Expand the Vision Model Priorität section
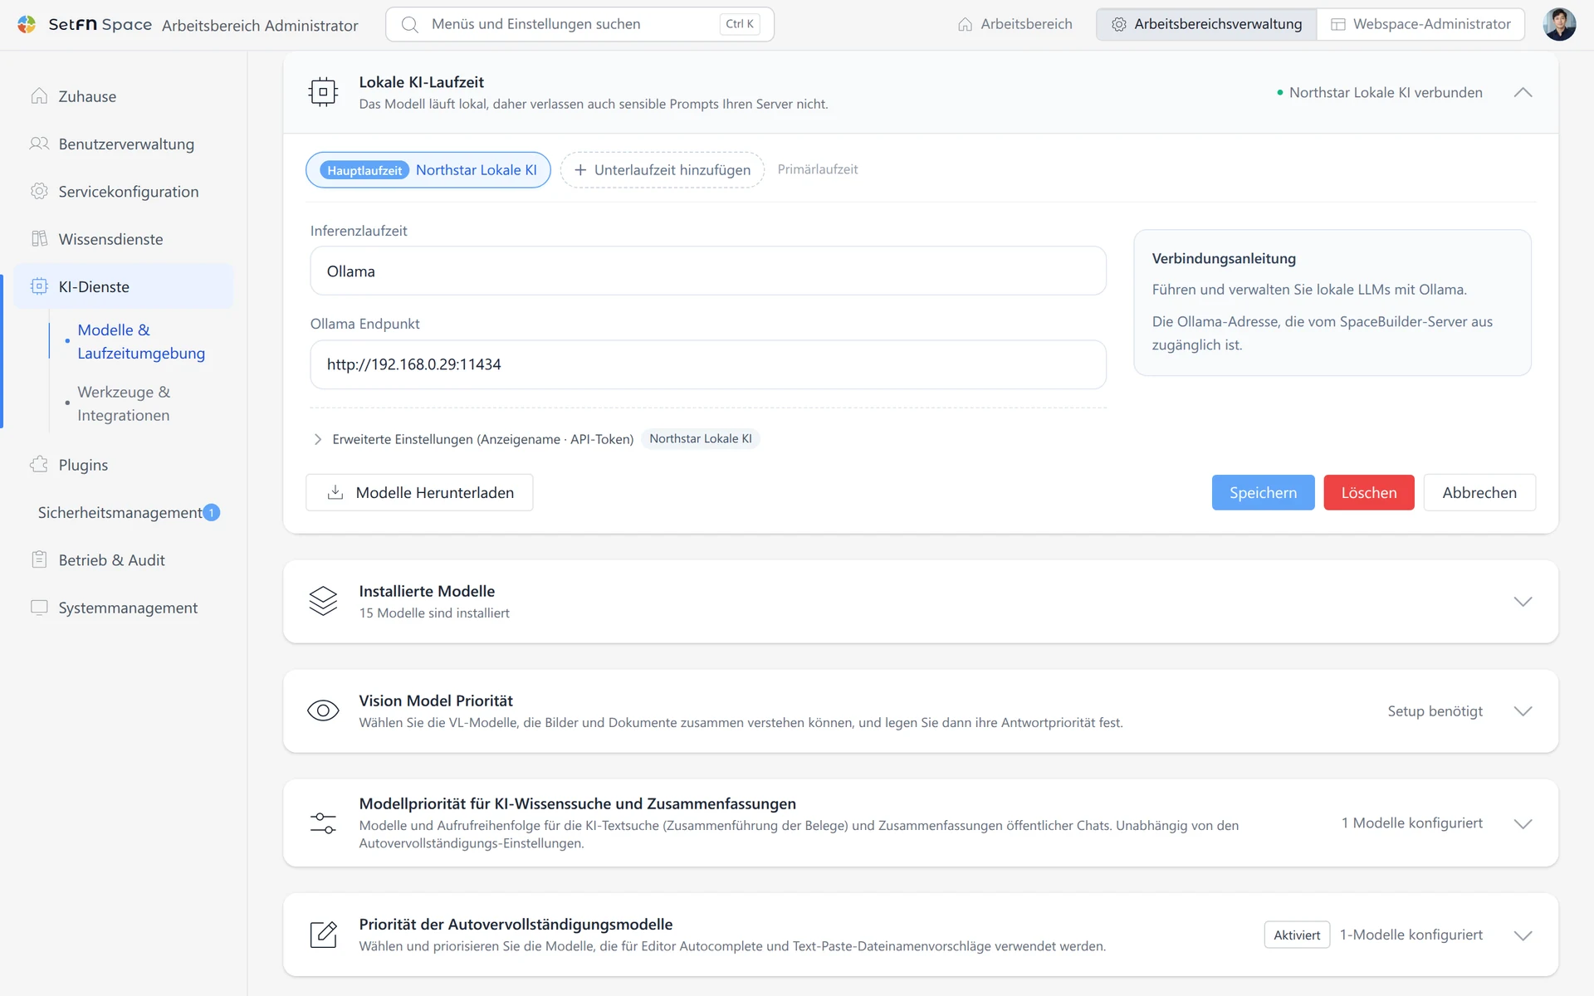This screenshot has height=996, width=1594. [x=1523, y=711]
